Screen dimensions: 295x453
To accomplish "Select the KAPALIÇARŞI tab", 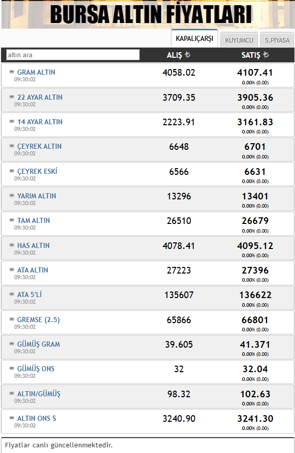I will click(x=194, y=38).
